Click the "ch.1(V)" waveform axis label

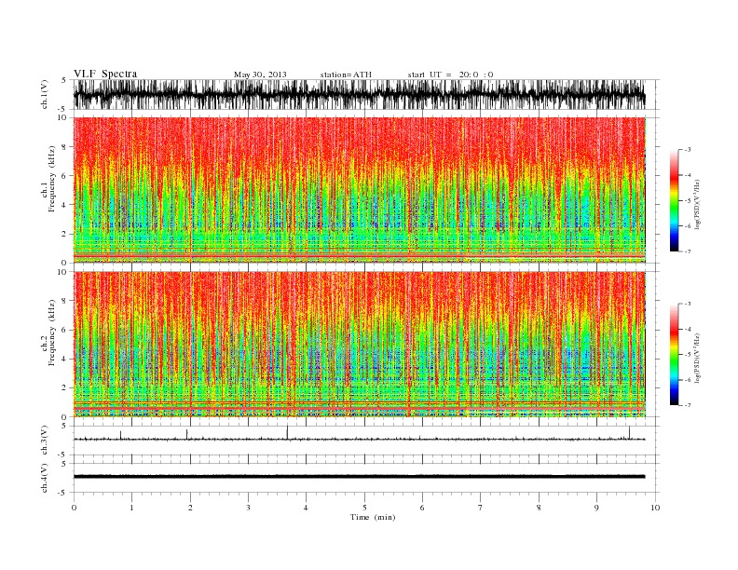click(x=44, y=94)
